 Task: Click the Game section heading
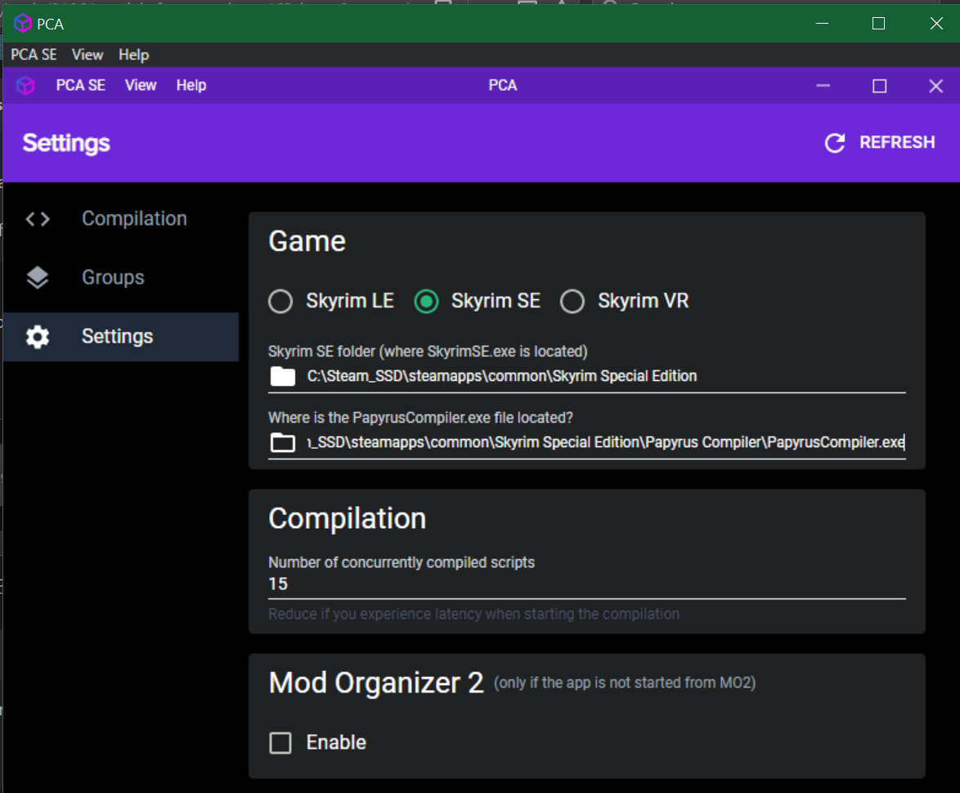point(307,242)
